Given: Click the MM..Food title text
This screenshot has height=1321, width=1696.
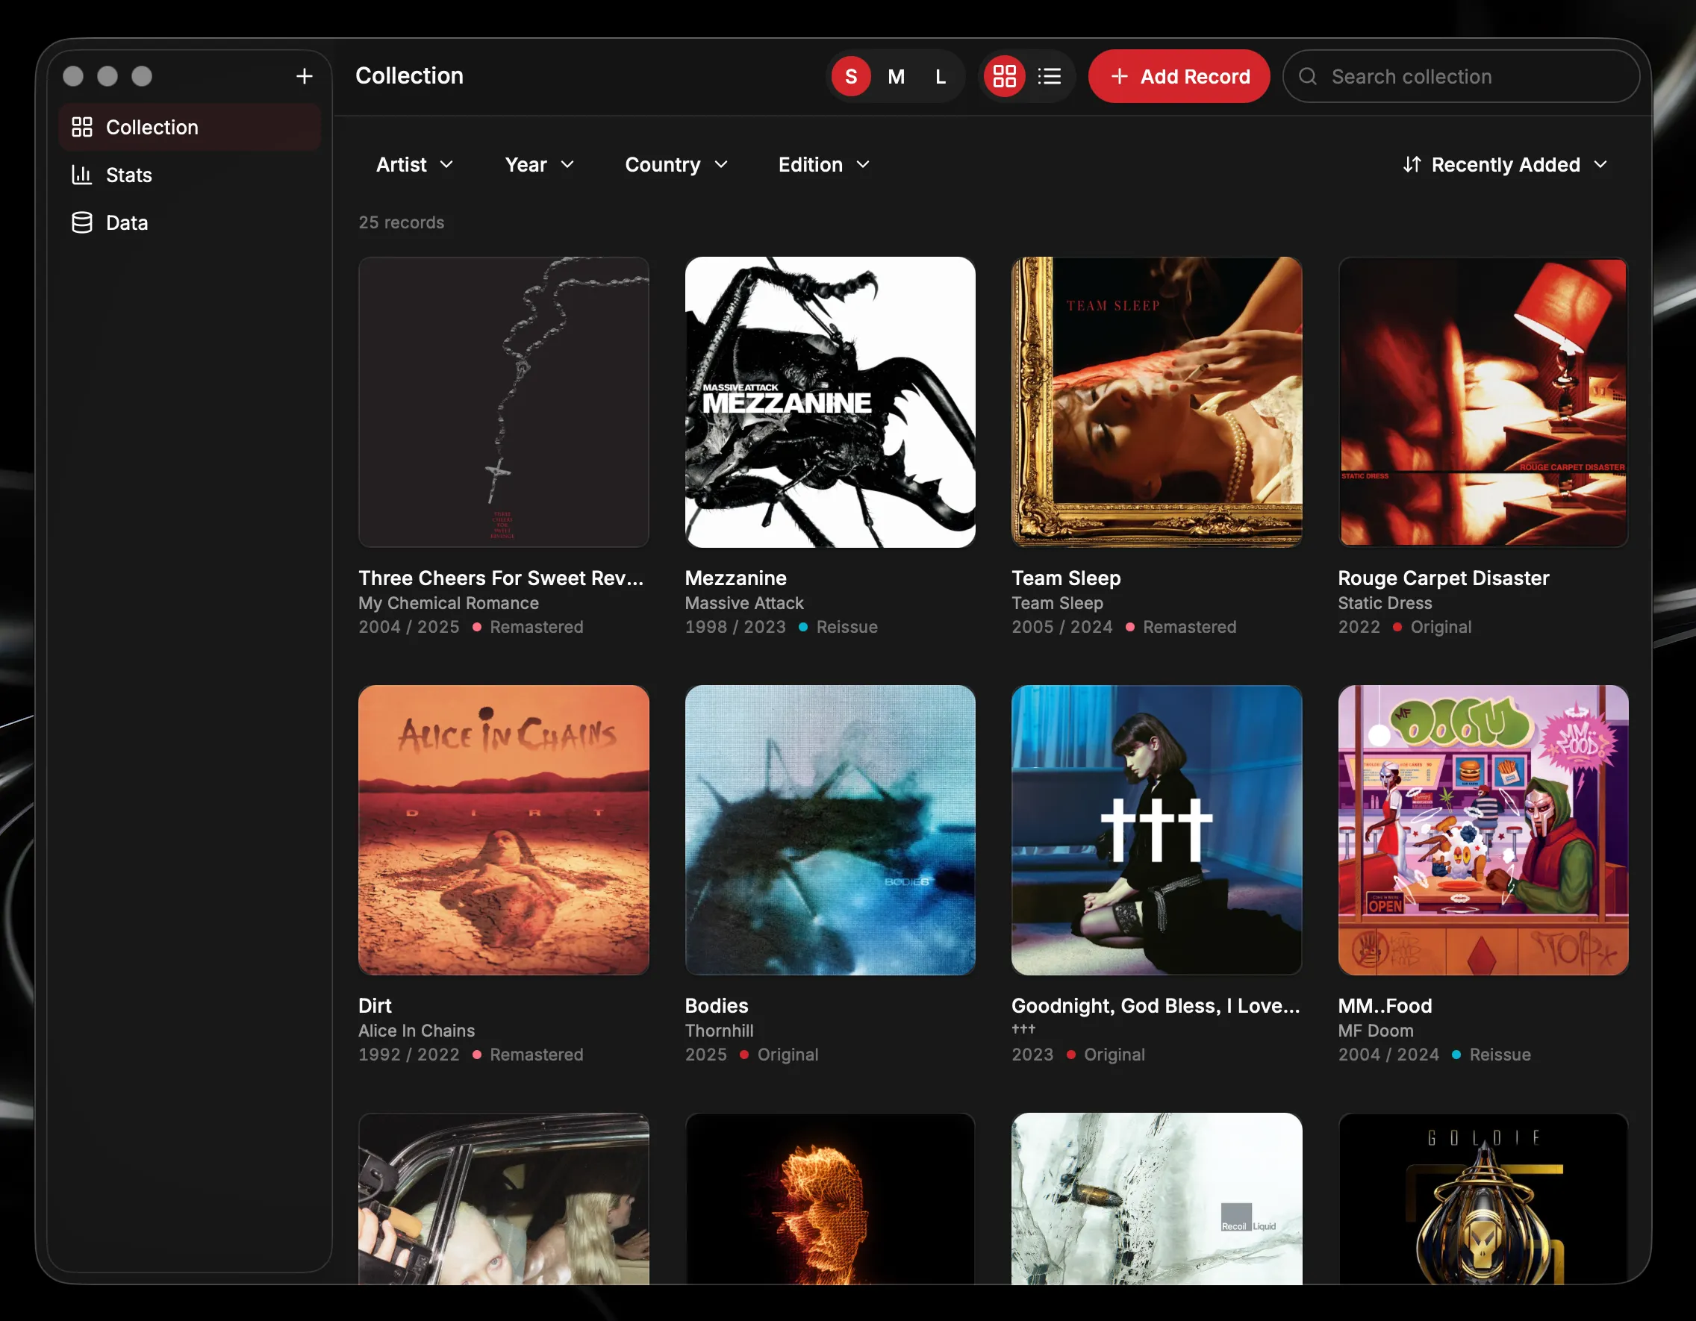Looking at the screenshot, I should [1385, 1006].
